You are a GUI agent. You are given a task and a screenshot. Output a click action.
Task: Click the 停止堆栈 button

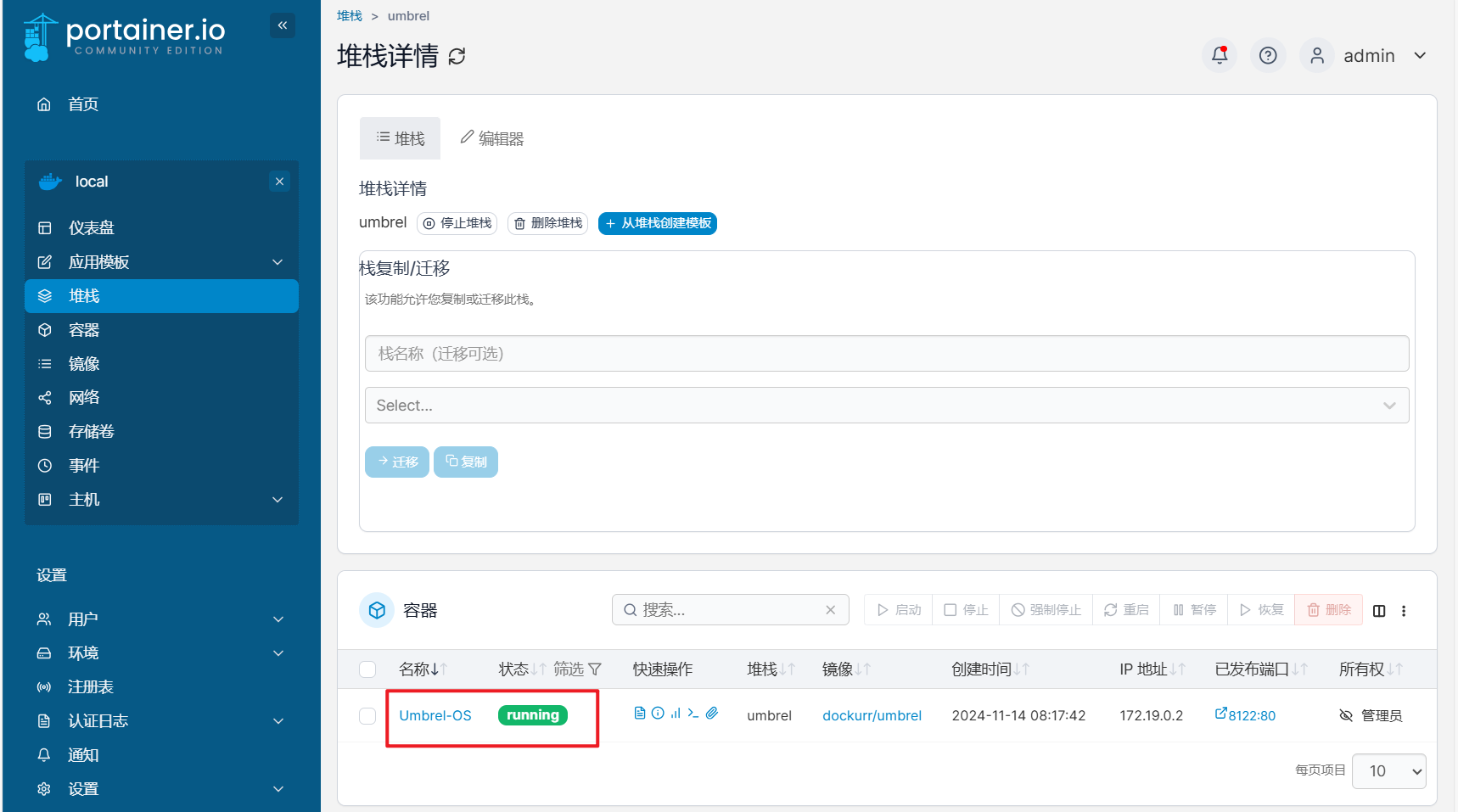(457, 223)
